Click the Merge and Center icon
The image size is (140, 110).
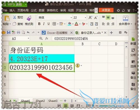125,18
